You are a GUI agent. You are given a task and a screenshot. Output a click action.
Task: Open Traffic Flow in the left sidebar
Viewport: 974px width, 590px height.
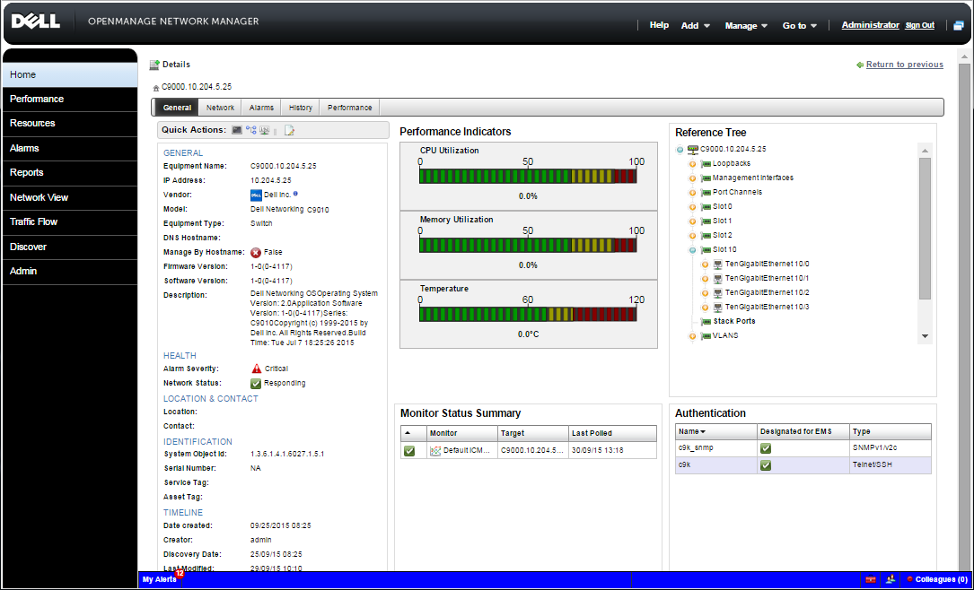click(70, 221)
